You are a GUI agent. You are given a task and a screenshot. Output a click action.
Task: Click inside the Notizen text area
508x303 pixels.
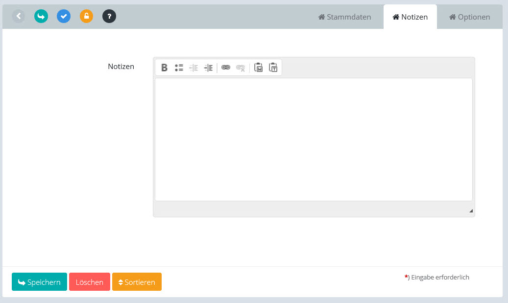(314, 140)
